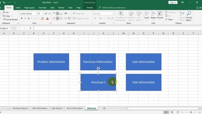Toggle italic formatting
The width and height of the screenshot is (202, 114).
(25, 18)
